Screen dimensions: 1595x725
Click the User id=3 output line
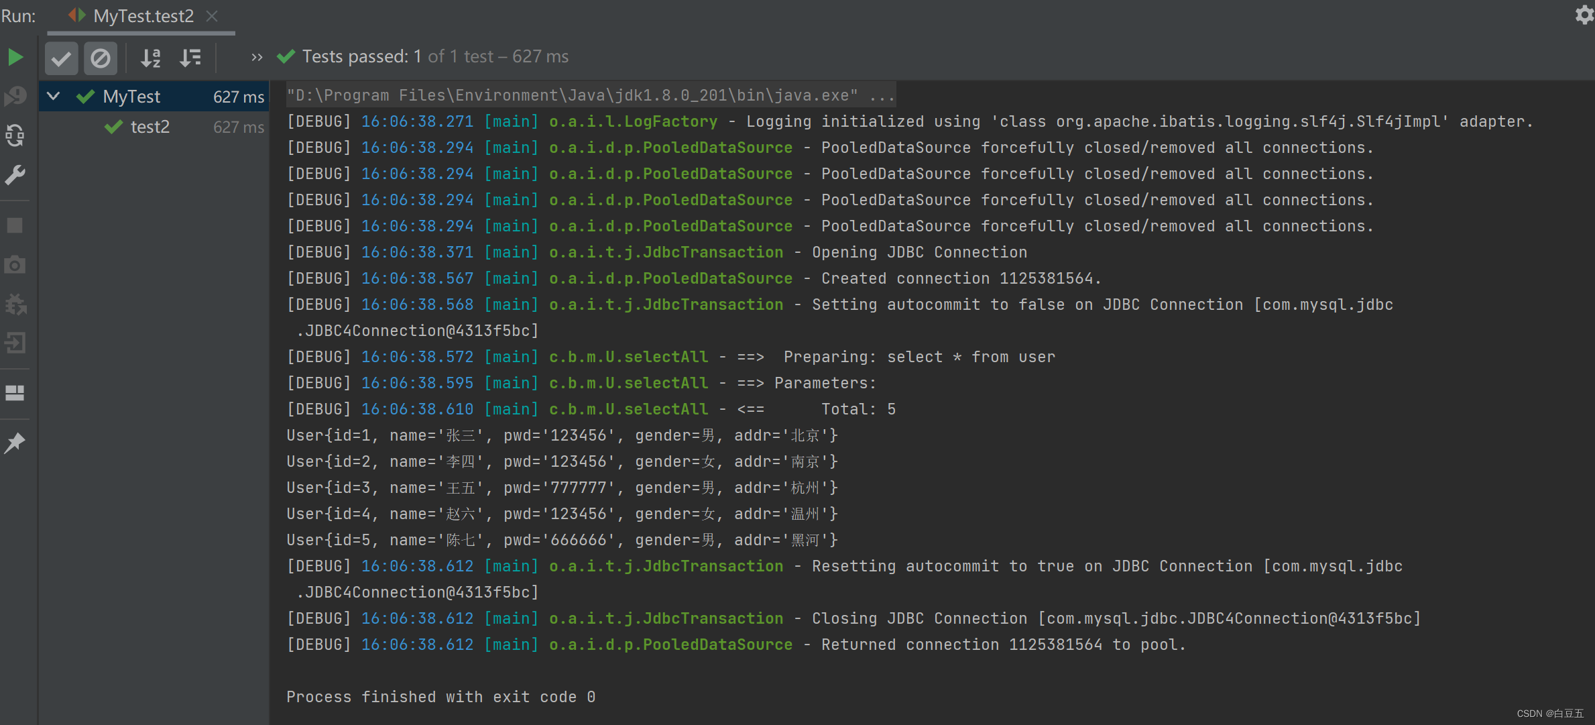pyautogui.click(x=562, y=488)
